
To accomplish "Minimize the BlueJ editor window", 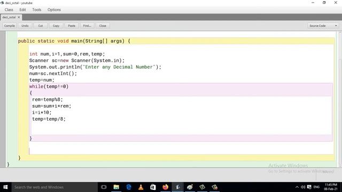I will click(x=313, y=3).
